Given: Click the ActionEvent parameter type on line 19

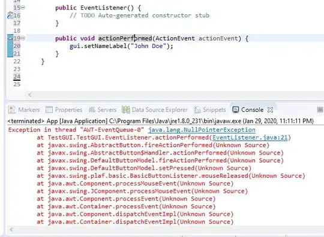Looking at the screenshot, I should coord(175,38).
